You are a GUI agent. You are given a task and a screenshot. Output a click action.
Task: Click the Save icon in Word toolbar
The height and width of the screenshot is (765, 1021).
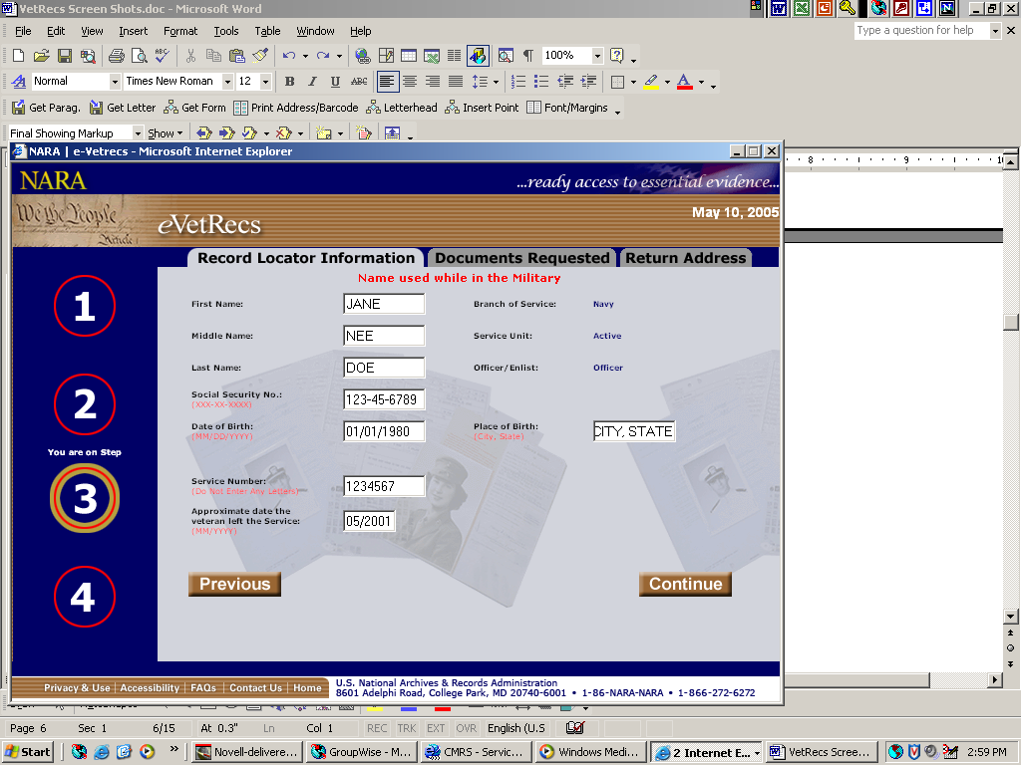[64, 56]
